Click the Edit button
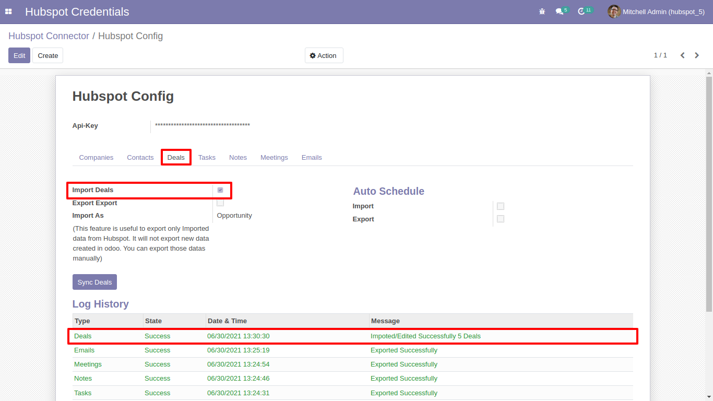The width and height of the screenshot is (713, 401). pyautogui.click(x=19, y=55)
